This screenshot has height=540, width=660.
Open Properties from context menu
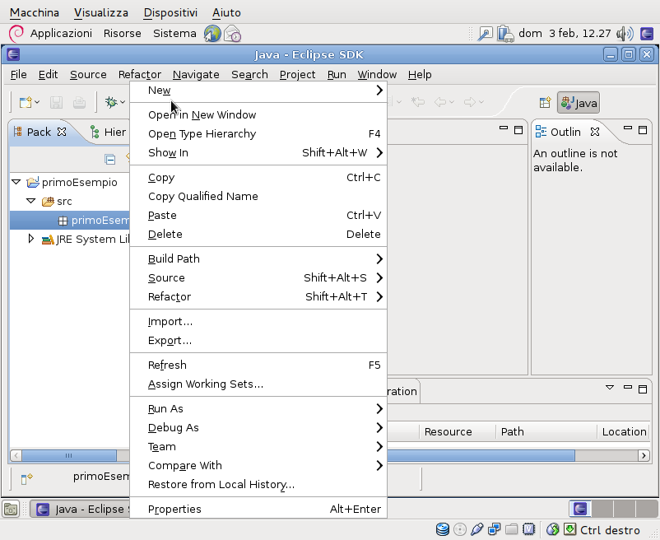(x=258, y=510)
